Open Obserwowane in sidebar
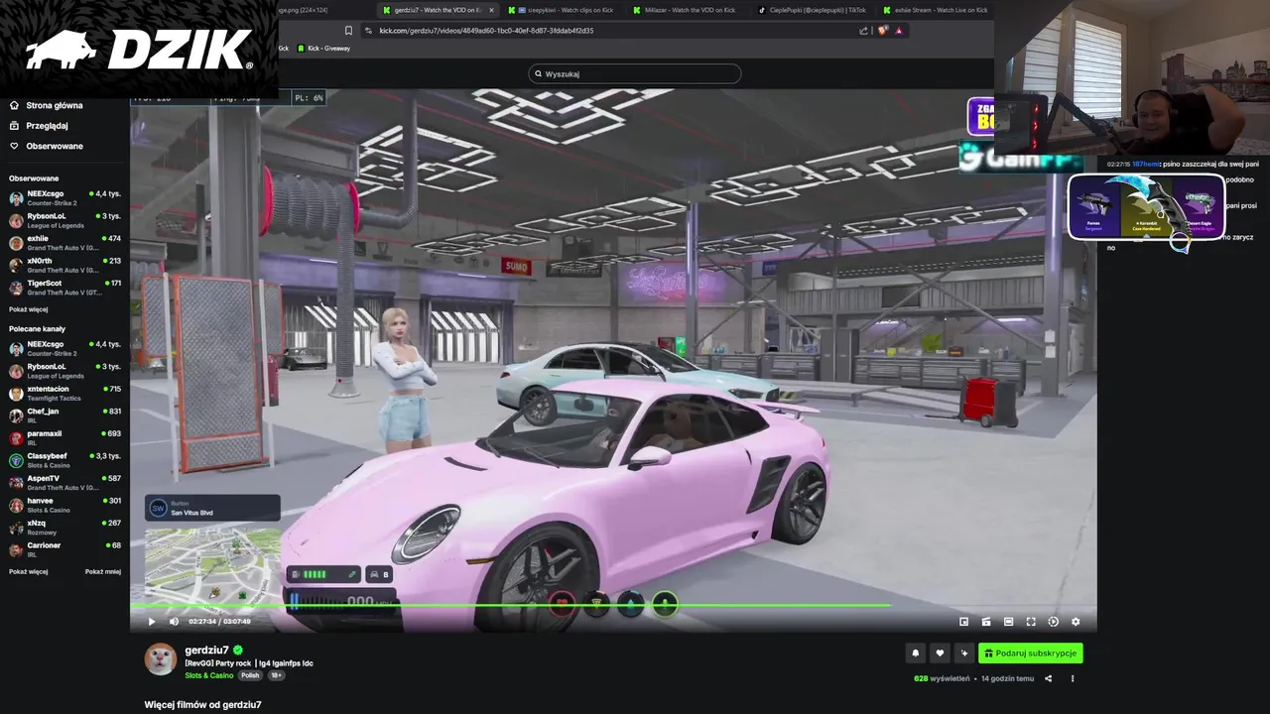The image size is (1270, 714). tap(55, 146)
